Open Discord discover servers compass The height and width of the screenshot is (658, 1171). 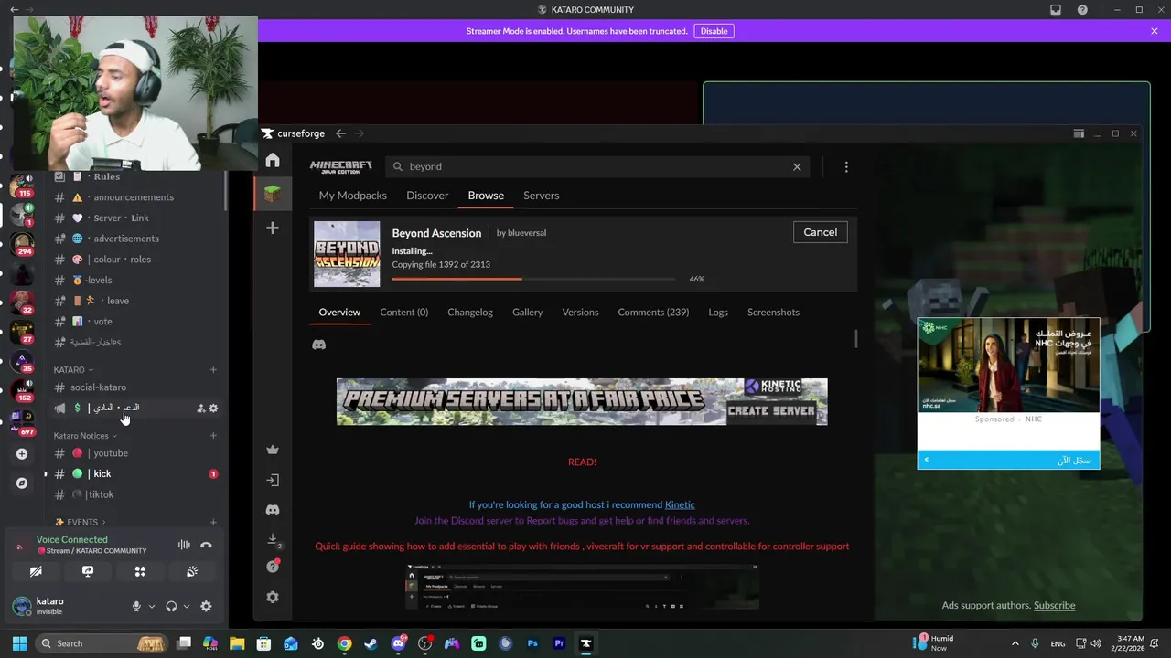(x=22, y=483)
